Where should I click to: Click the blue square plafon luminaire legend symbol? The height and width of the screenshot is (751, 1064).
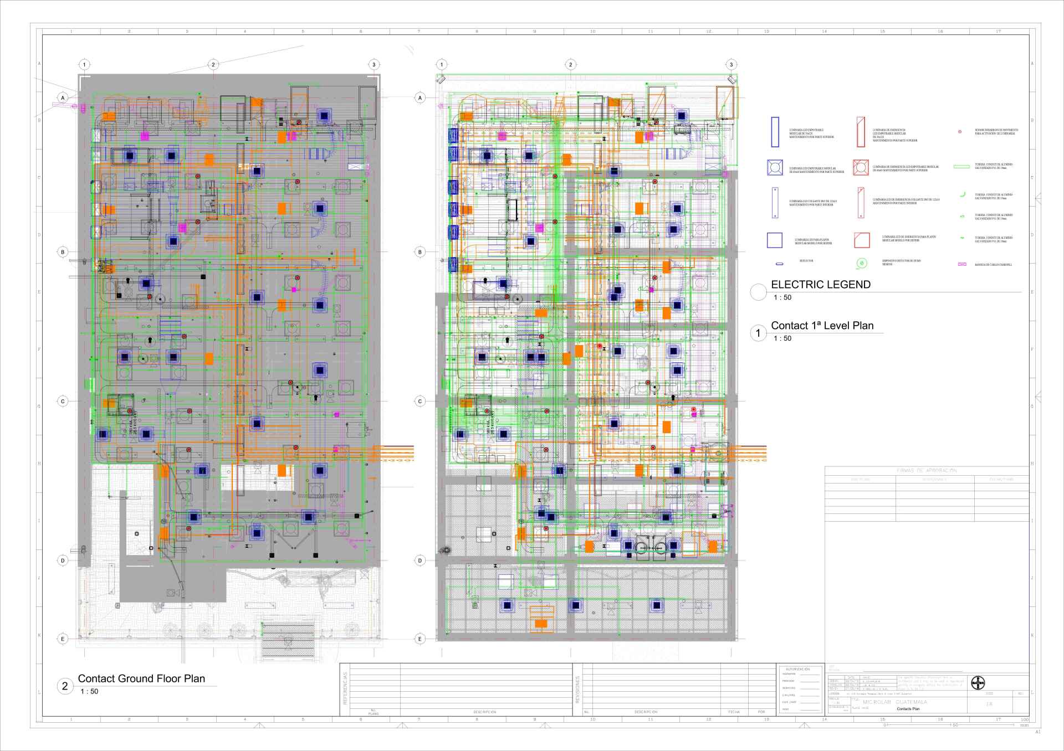(x=774, y=240)
